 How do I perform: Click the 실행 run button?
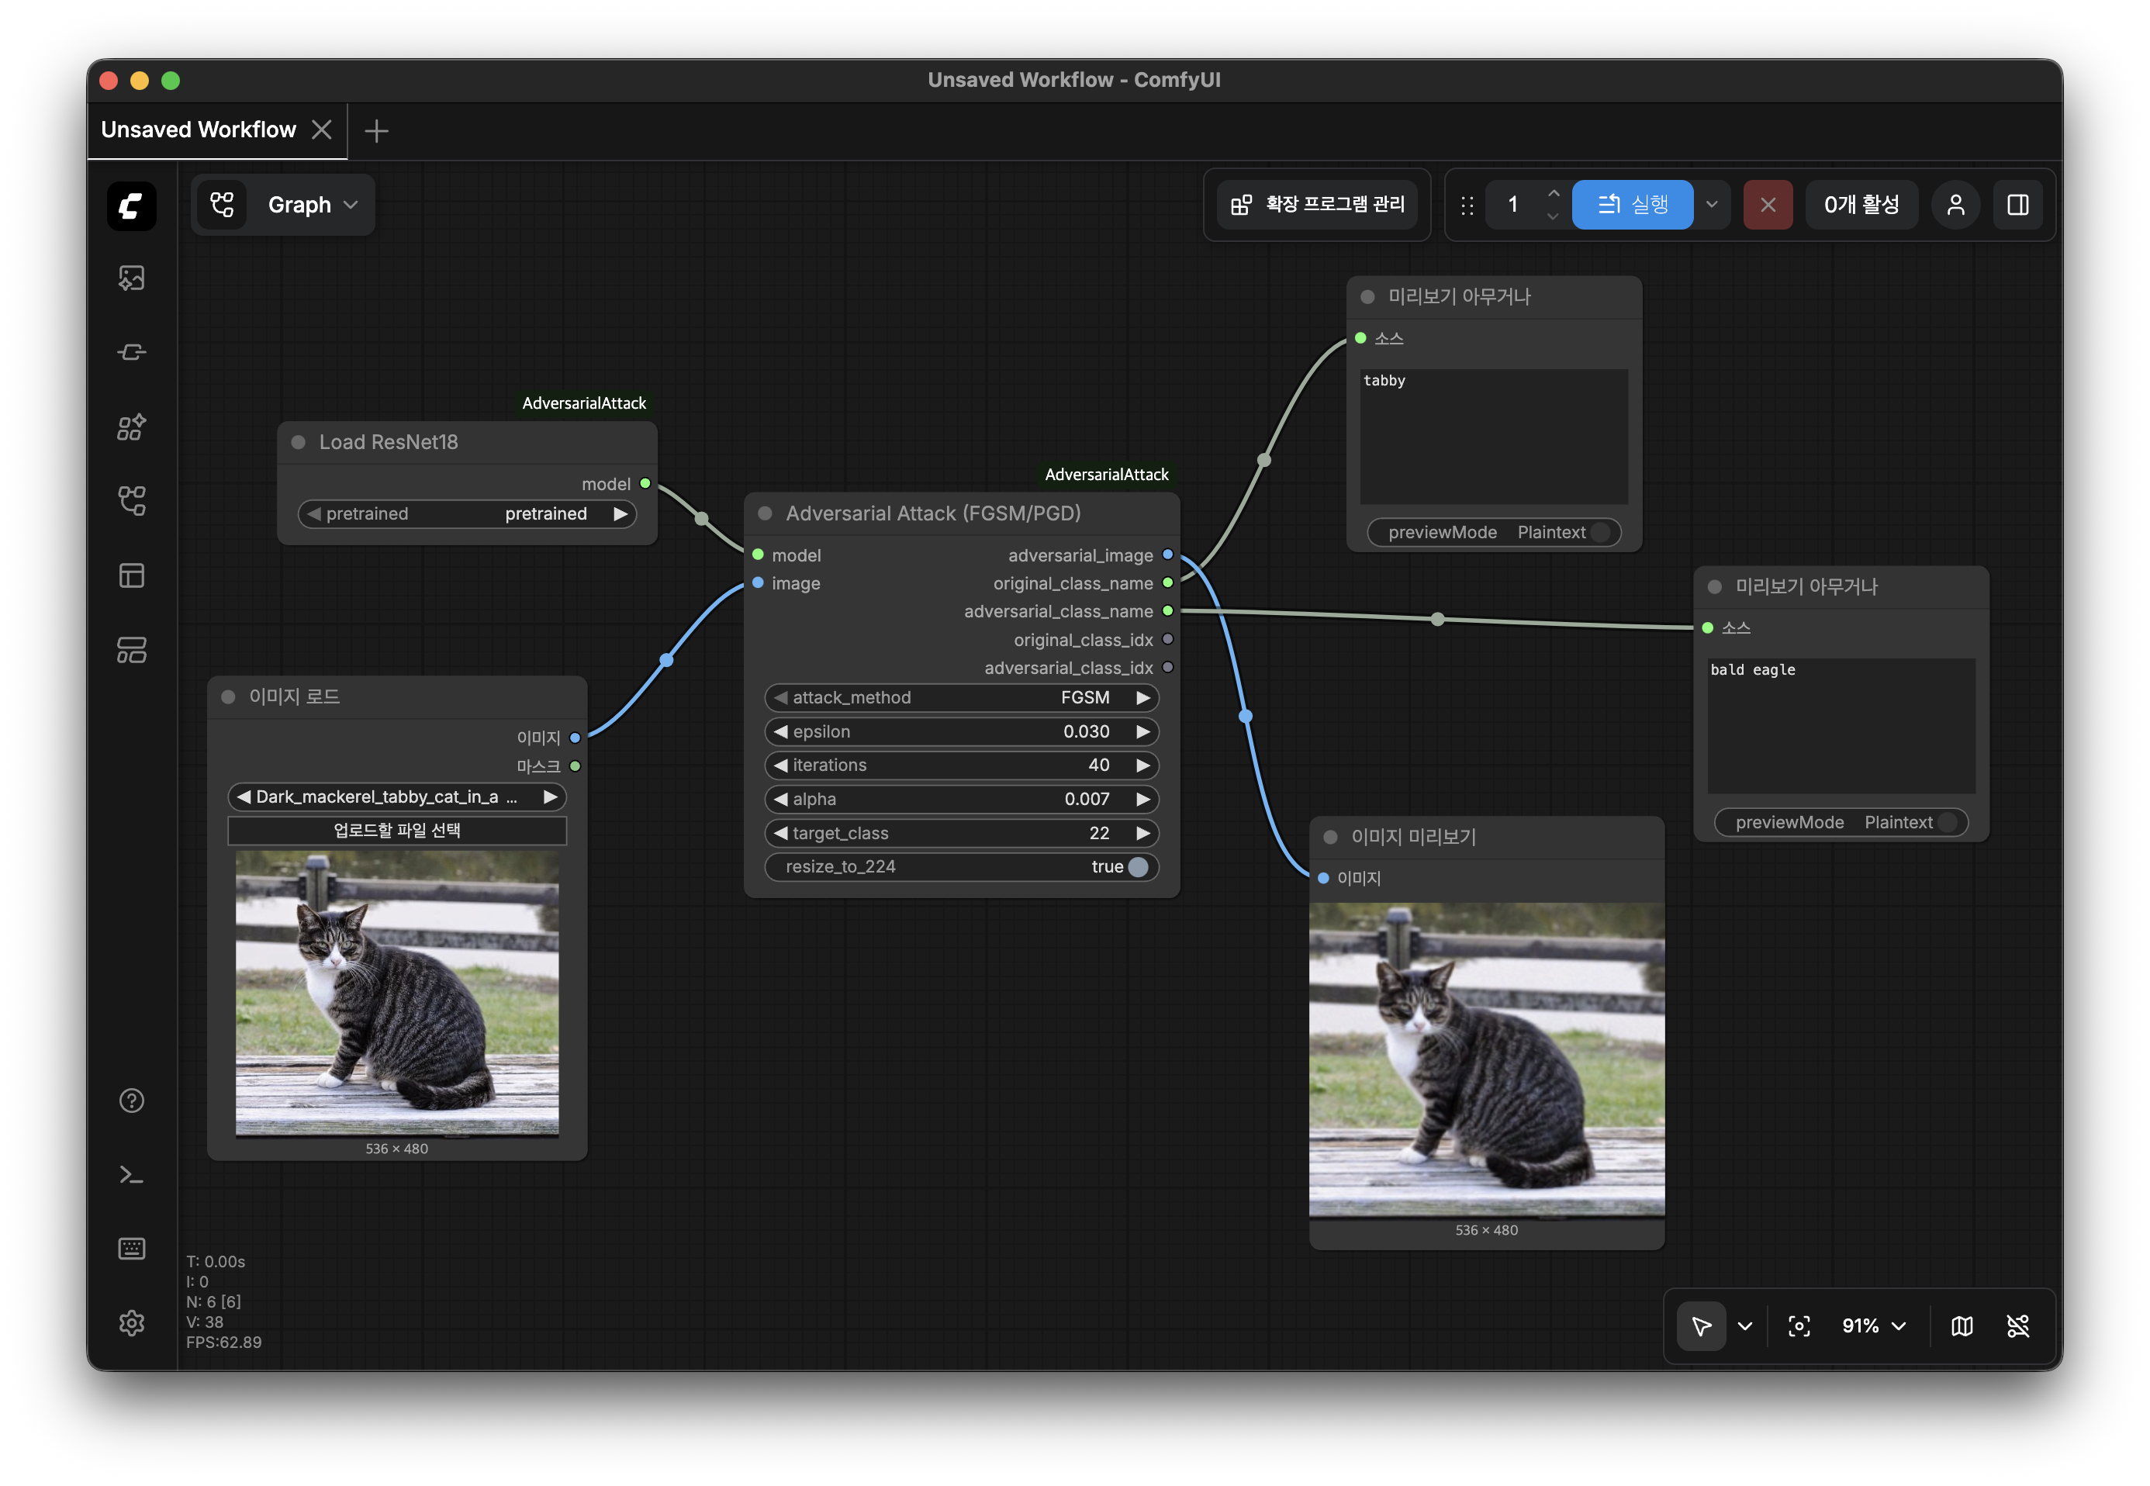(1633, 205)
